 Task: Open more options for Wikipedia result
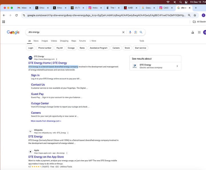coord(68,133)
